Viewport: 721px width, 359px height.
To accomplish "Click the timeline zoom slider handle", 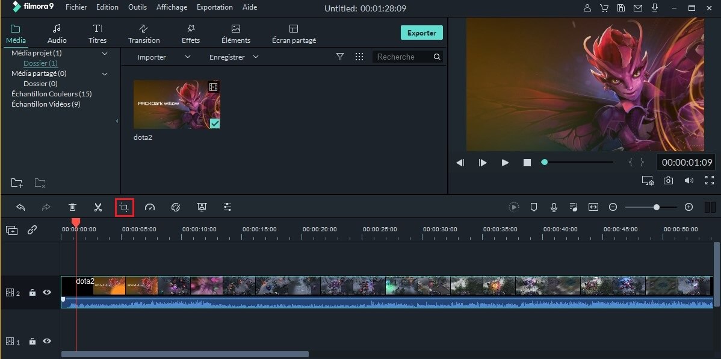I will tap(657, 207).
